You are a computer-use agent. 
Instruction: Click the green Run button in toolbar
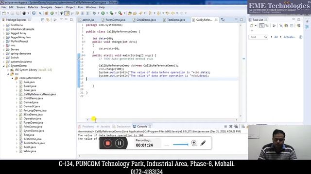click(x=103, y=13)
